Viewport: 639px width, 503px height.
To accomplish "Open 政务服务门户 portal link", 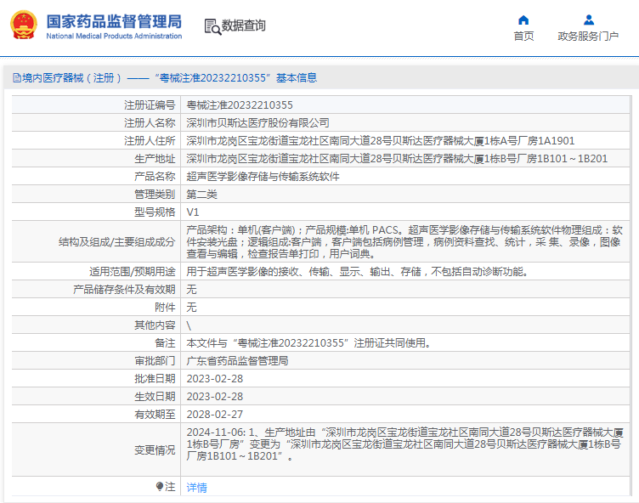I will (588, 37).
